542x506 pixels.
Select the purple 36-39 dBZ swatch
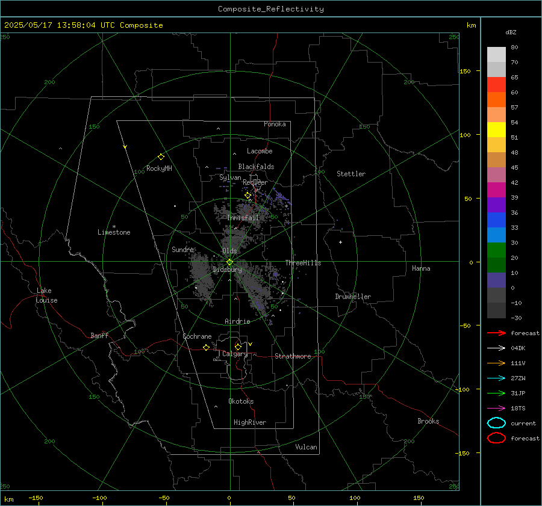[496, 205]
